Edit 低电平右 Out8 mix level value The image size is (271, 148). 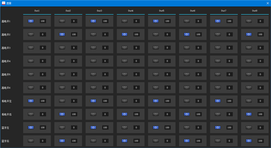(260, 114)
